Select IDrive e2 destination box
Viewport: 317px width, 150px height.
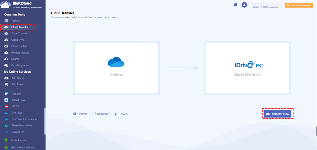tap(247, 68)
